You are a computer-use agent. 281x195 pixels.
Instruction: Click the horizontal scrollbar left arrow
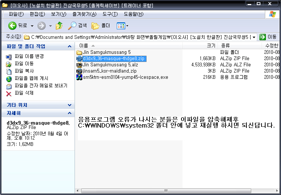tap(78, 191)
